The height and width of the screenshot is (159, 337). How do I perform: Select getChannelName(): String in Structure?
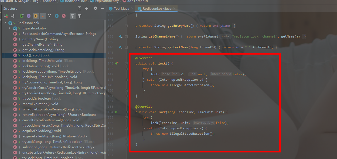pyautogui.click(x=54, y=45)
